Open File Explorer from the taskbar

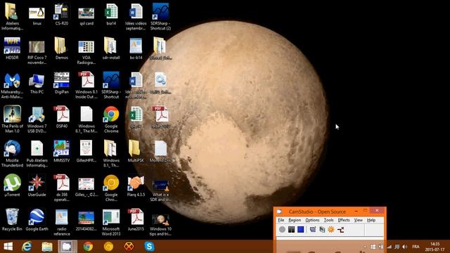pos(47,247)
